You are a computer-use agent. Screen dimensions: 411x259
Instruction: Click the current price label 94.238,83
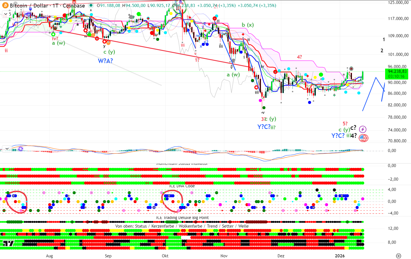click(x=398, y=71)
